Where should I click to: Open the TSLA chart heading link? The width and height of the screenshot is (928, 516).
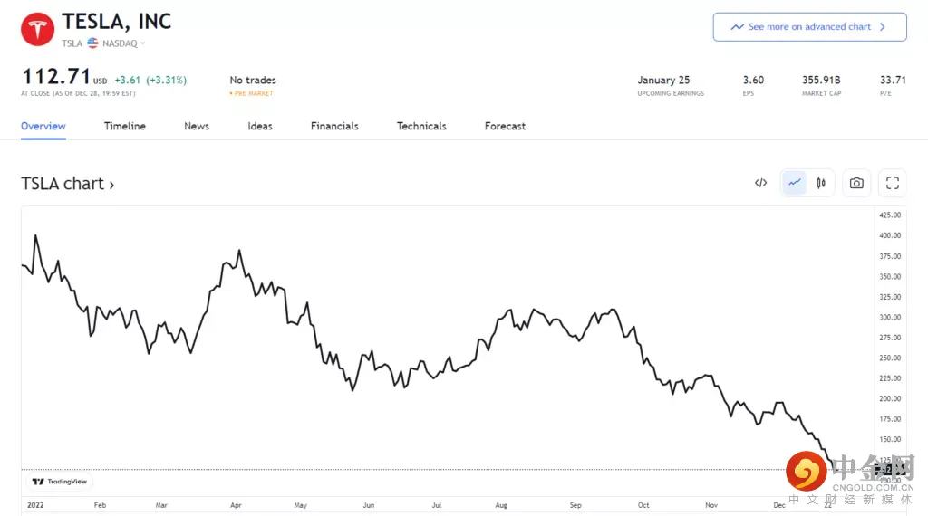tap(67, 184)
